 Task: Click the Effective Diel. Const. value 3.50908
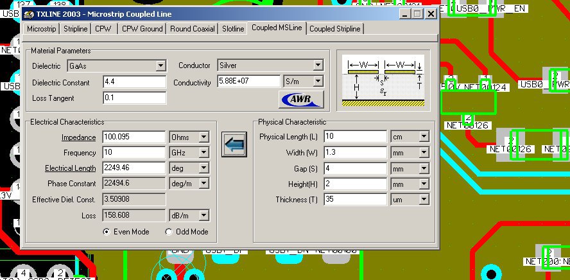pos(134,199)
